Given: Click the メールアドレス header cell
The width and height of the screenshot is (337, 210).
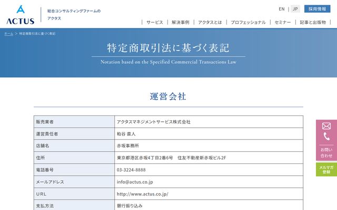Looking at the screenshot, I should [x=74, y=182].
